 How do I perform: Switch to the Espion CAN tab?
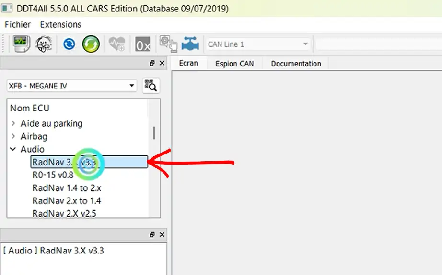click(234, 64)
